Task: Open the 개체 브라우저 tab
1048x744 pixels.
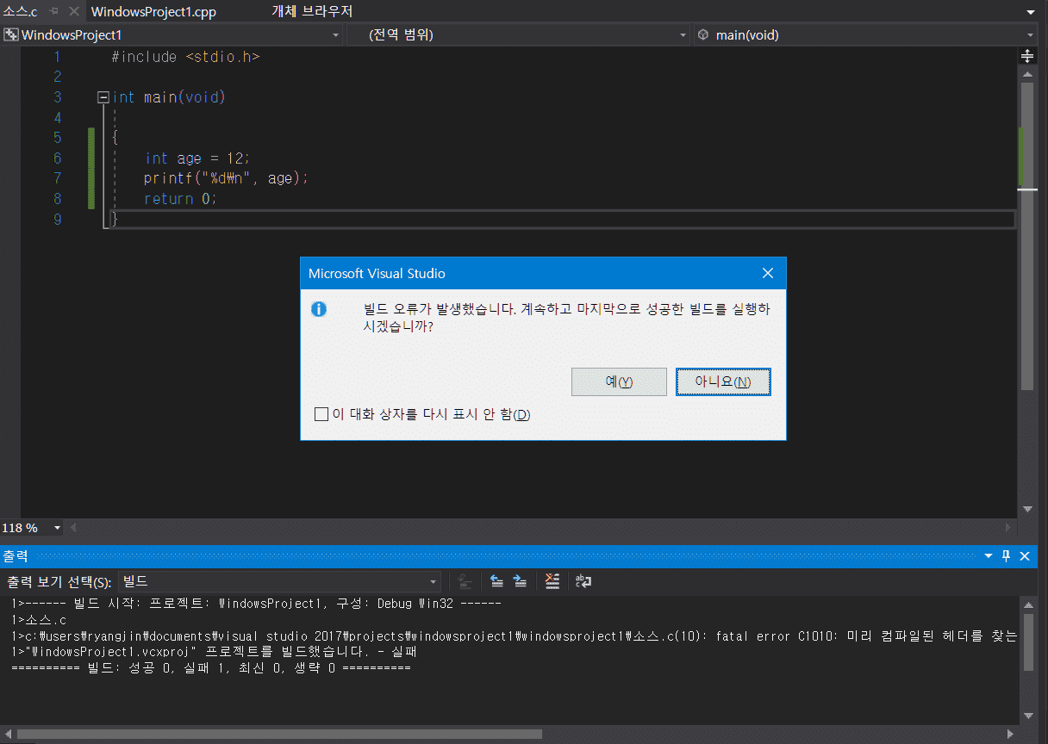Action: tap(312, 11)
